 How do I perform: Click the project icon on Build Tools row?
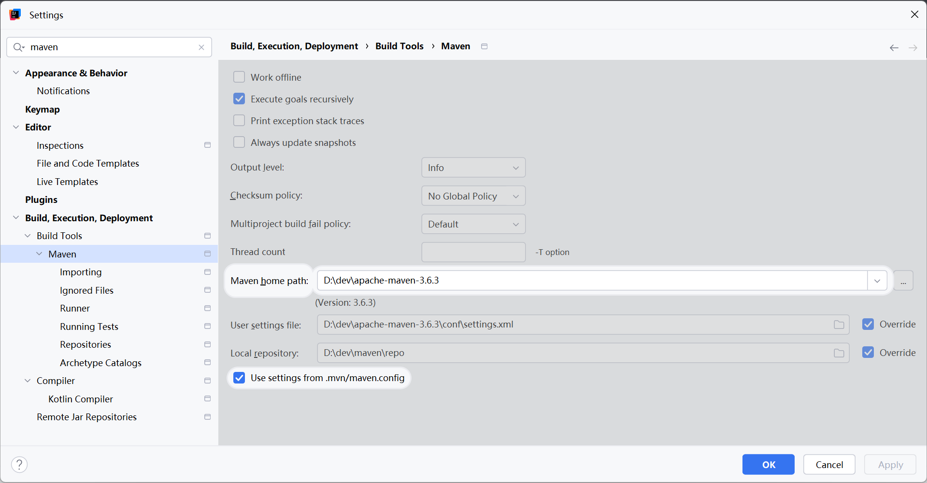(208, 236)
